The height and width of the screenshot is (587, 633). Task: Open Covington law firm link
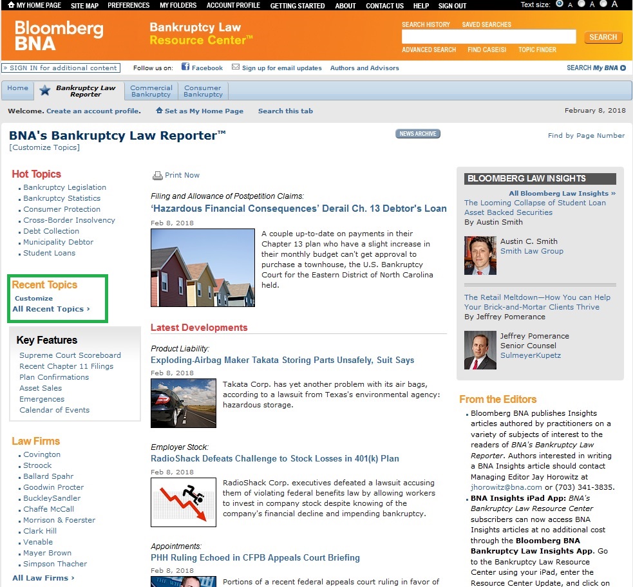coord(42,454)
